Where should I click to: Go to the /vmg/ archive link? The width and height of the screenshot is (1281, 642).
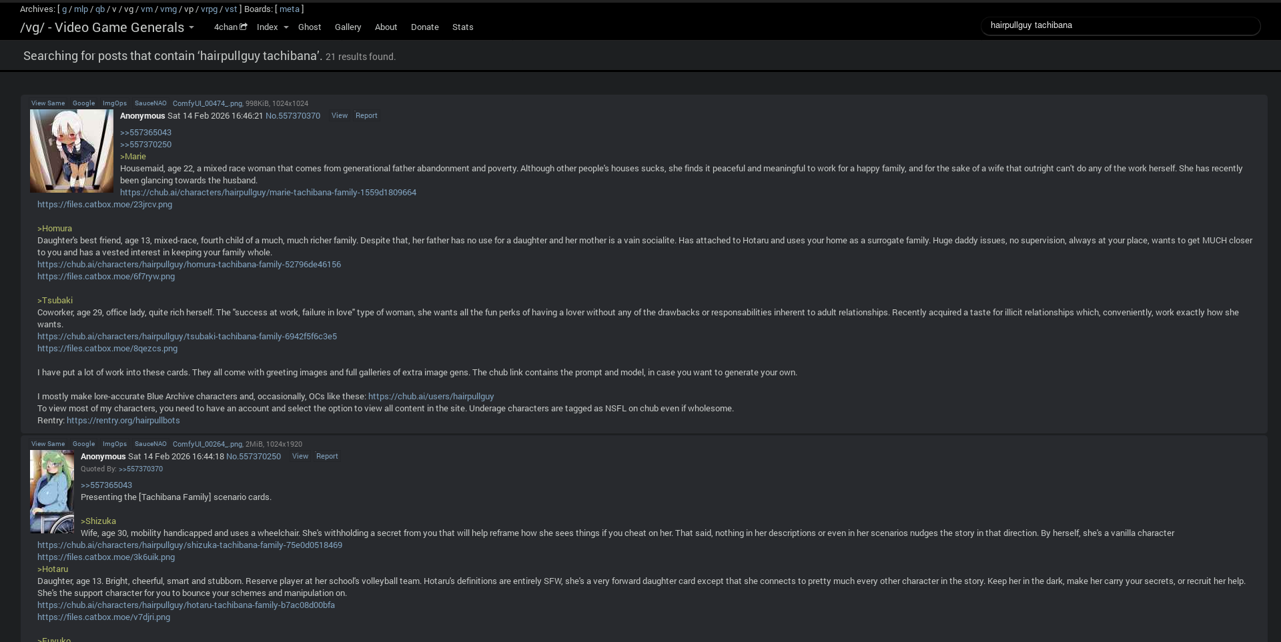click(x=168, y=9)
